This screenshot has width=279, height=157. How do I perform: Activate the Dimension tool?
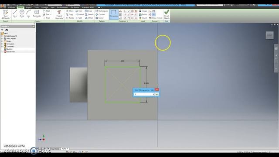[x=114, y=14]
